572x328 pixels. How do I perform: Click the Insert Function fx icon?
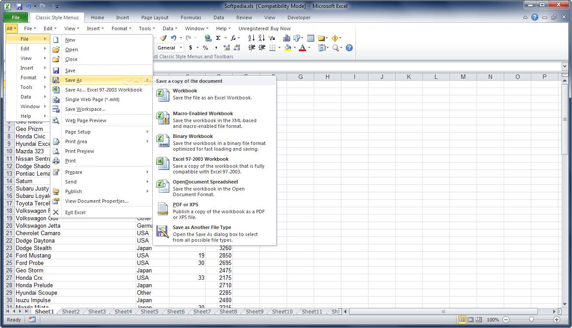234,38
